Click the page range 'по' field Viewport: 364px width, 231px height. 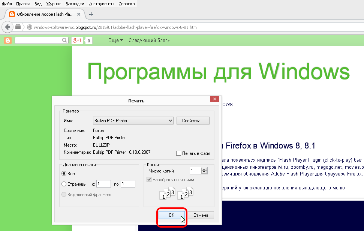click(128, 184)
